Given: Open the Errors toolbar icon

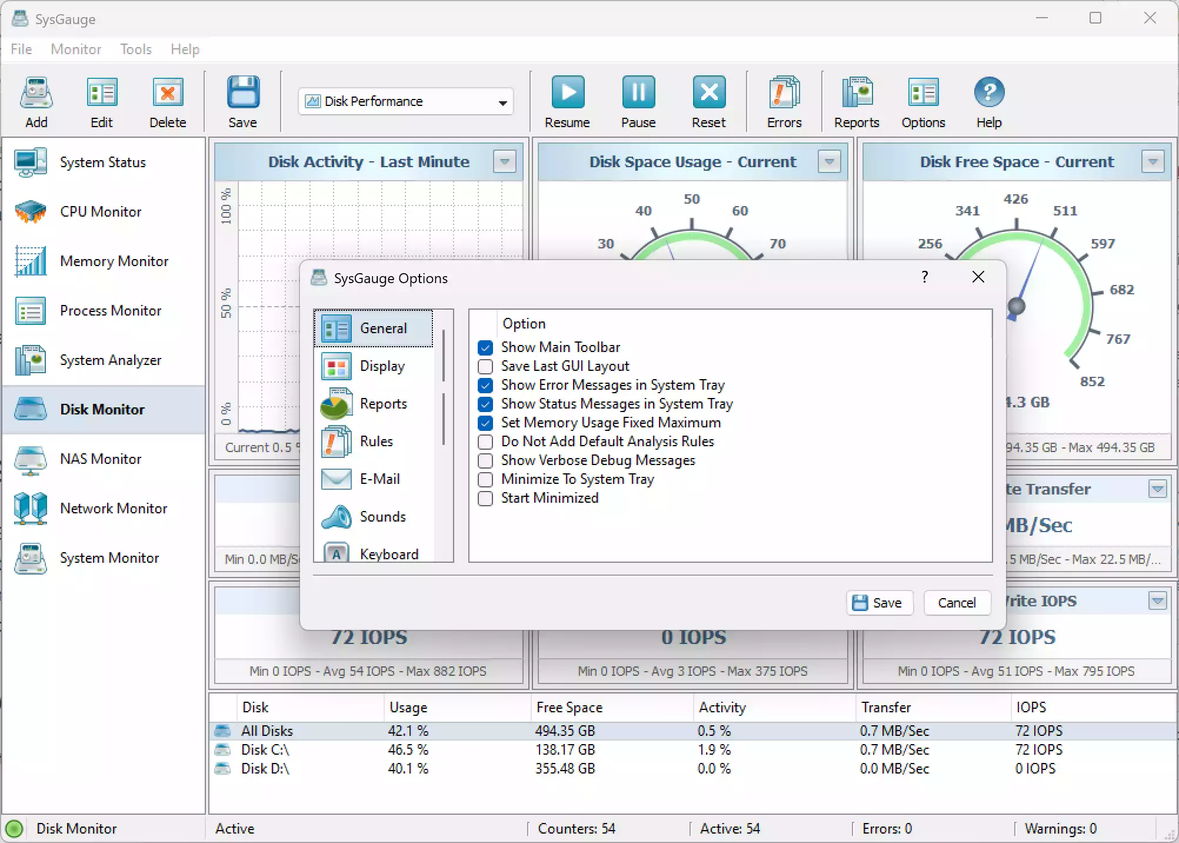Looking at the screenshot, I should tap(784, 92).
